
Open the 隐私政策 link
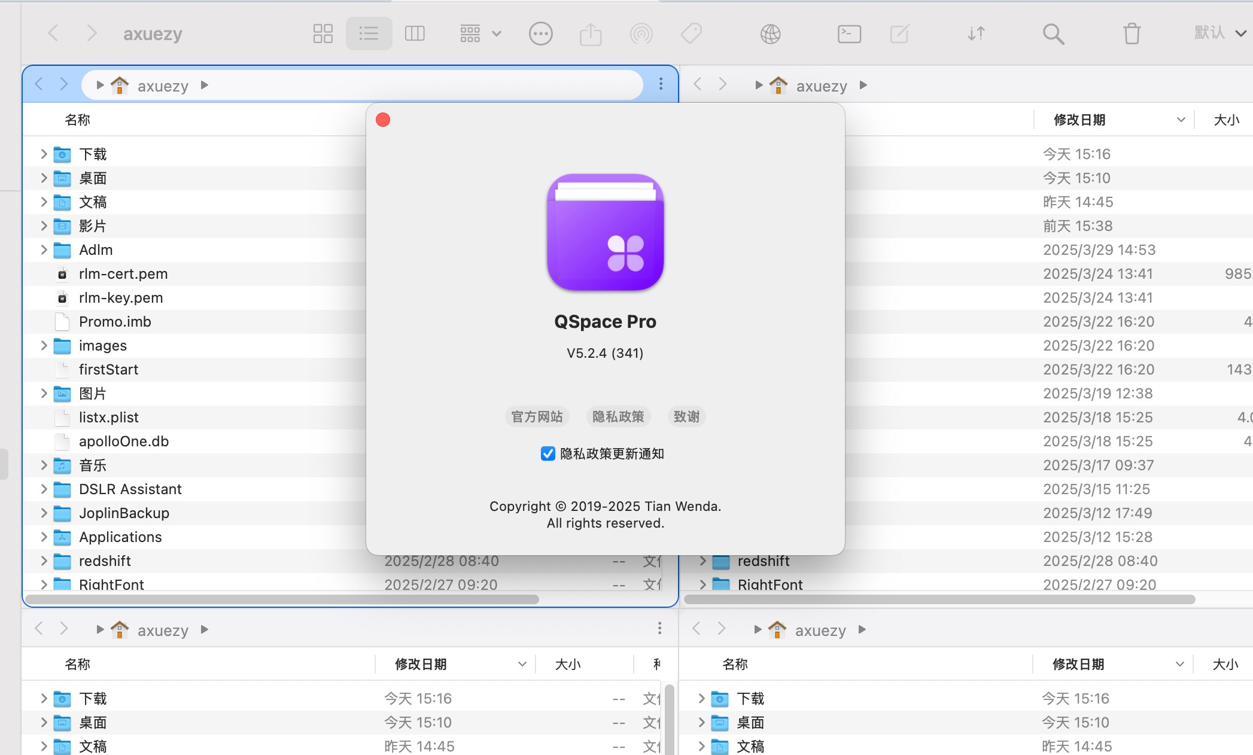coord(618,416)
